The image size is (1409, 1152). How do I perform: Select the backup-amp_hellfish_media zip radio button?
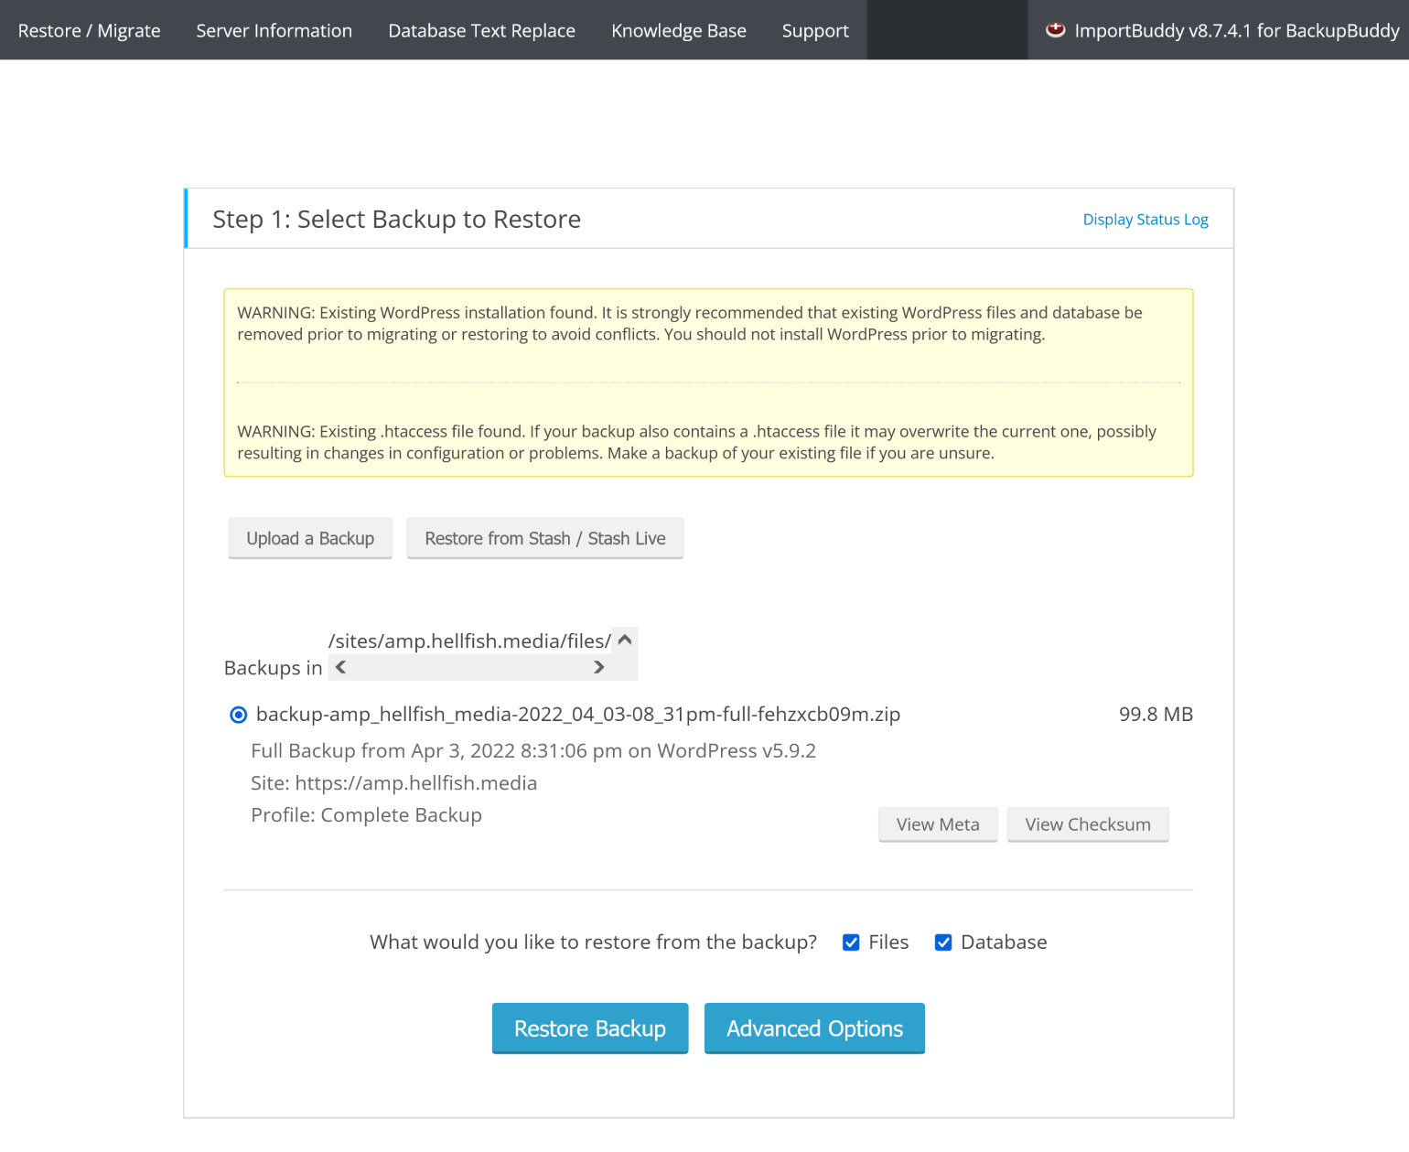coord(238,715)
